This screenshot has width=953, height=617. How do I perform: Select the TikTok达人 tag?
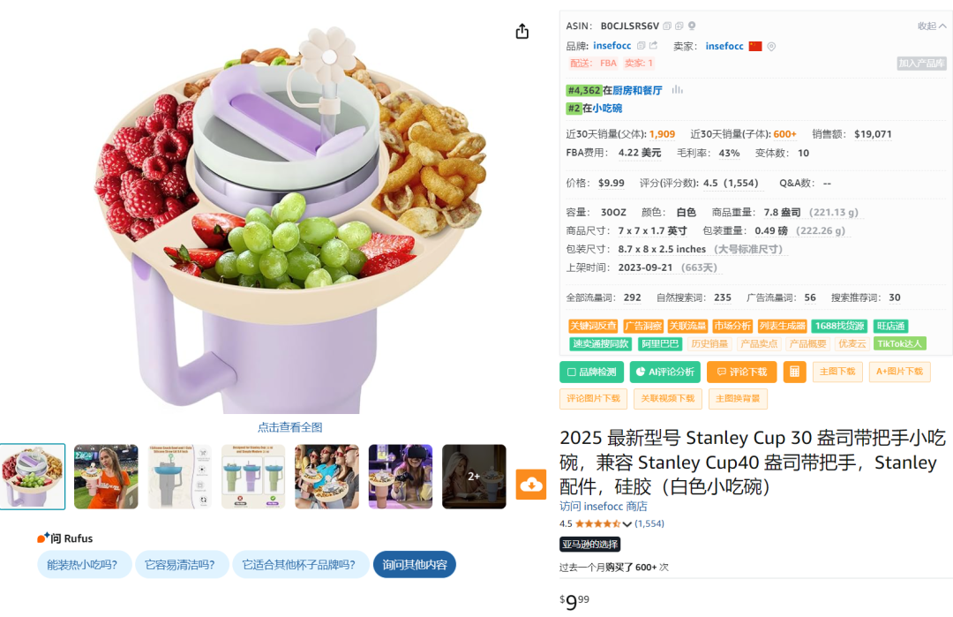pyautogui.click(x=899, y=343)
